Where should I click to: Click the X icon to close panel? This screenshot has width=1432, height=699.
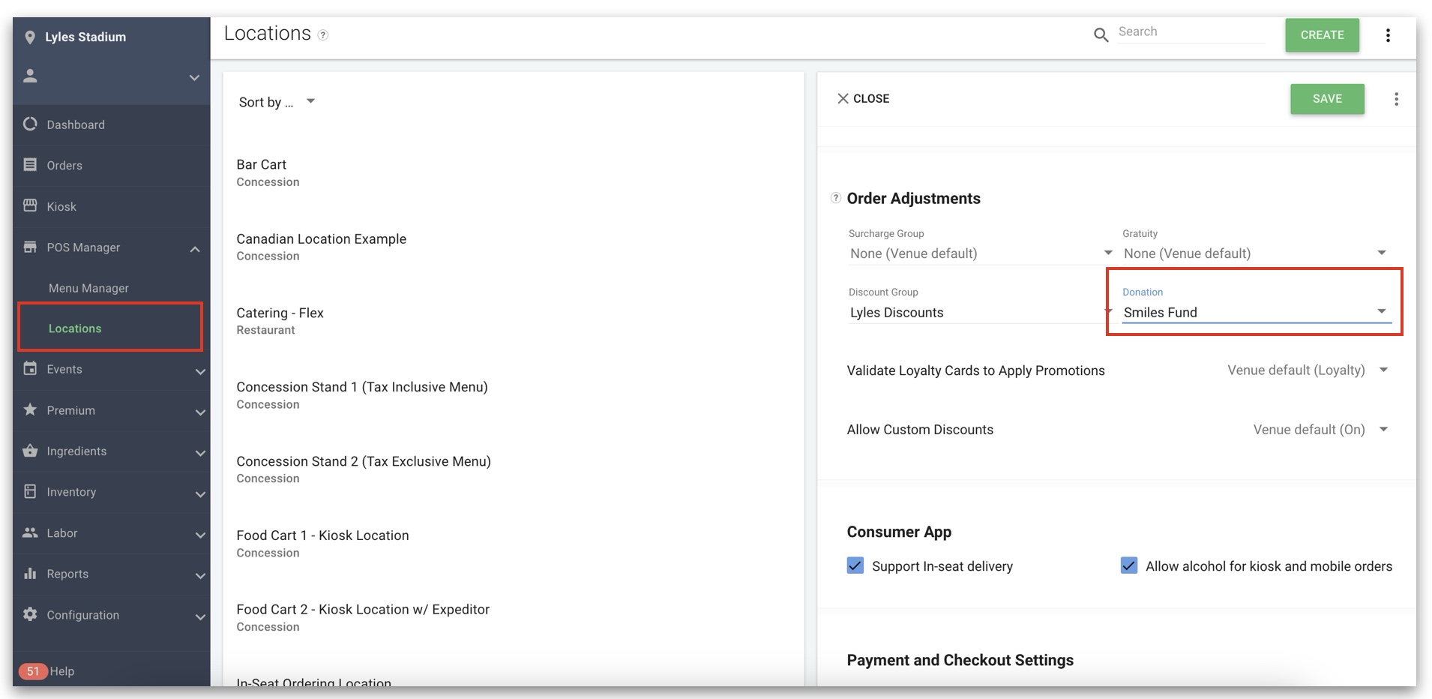(843, 98)
